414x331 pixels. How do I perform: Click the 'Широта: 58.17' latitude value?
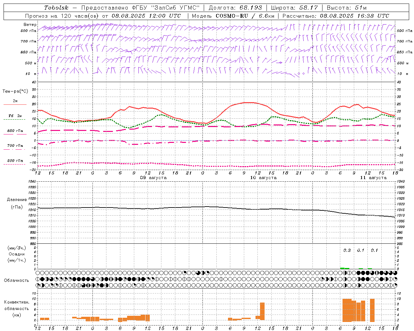pyautogui.click(x=294, y=8)
